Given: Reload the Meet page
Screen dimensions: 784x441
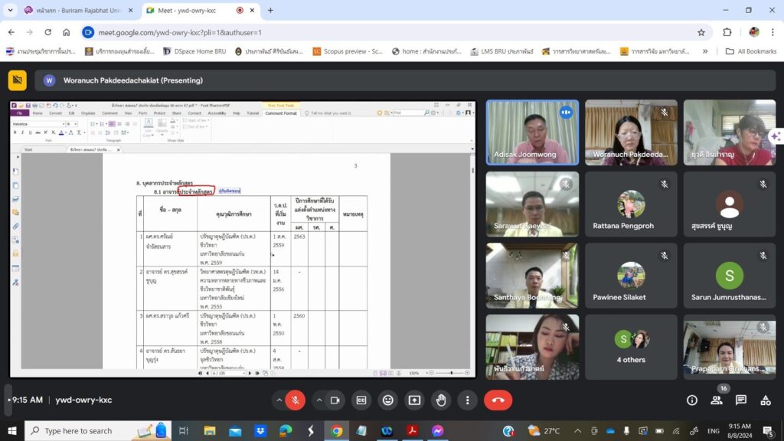Looking at the screenshot, I should tap(48, 32).
